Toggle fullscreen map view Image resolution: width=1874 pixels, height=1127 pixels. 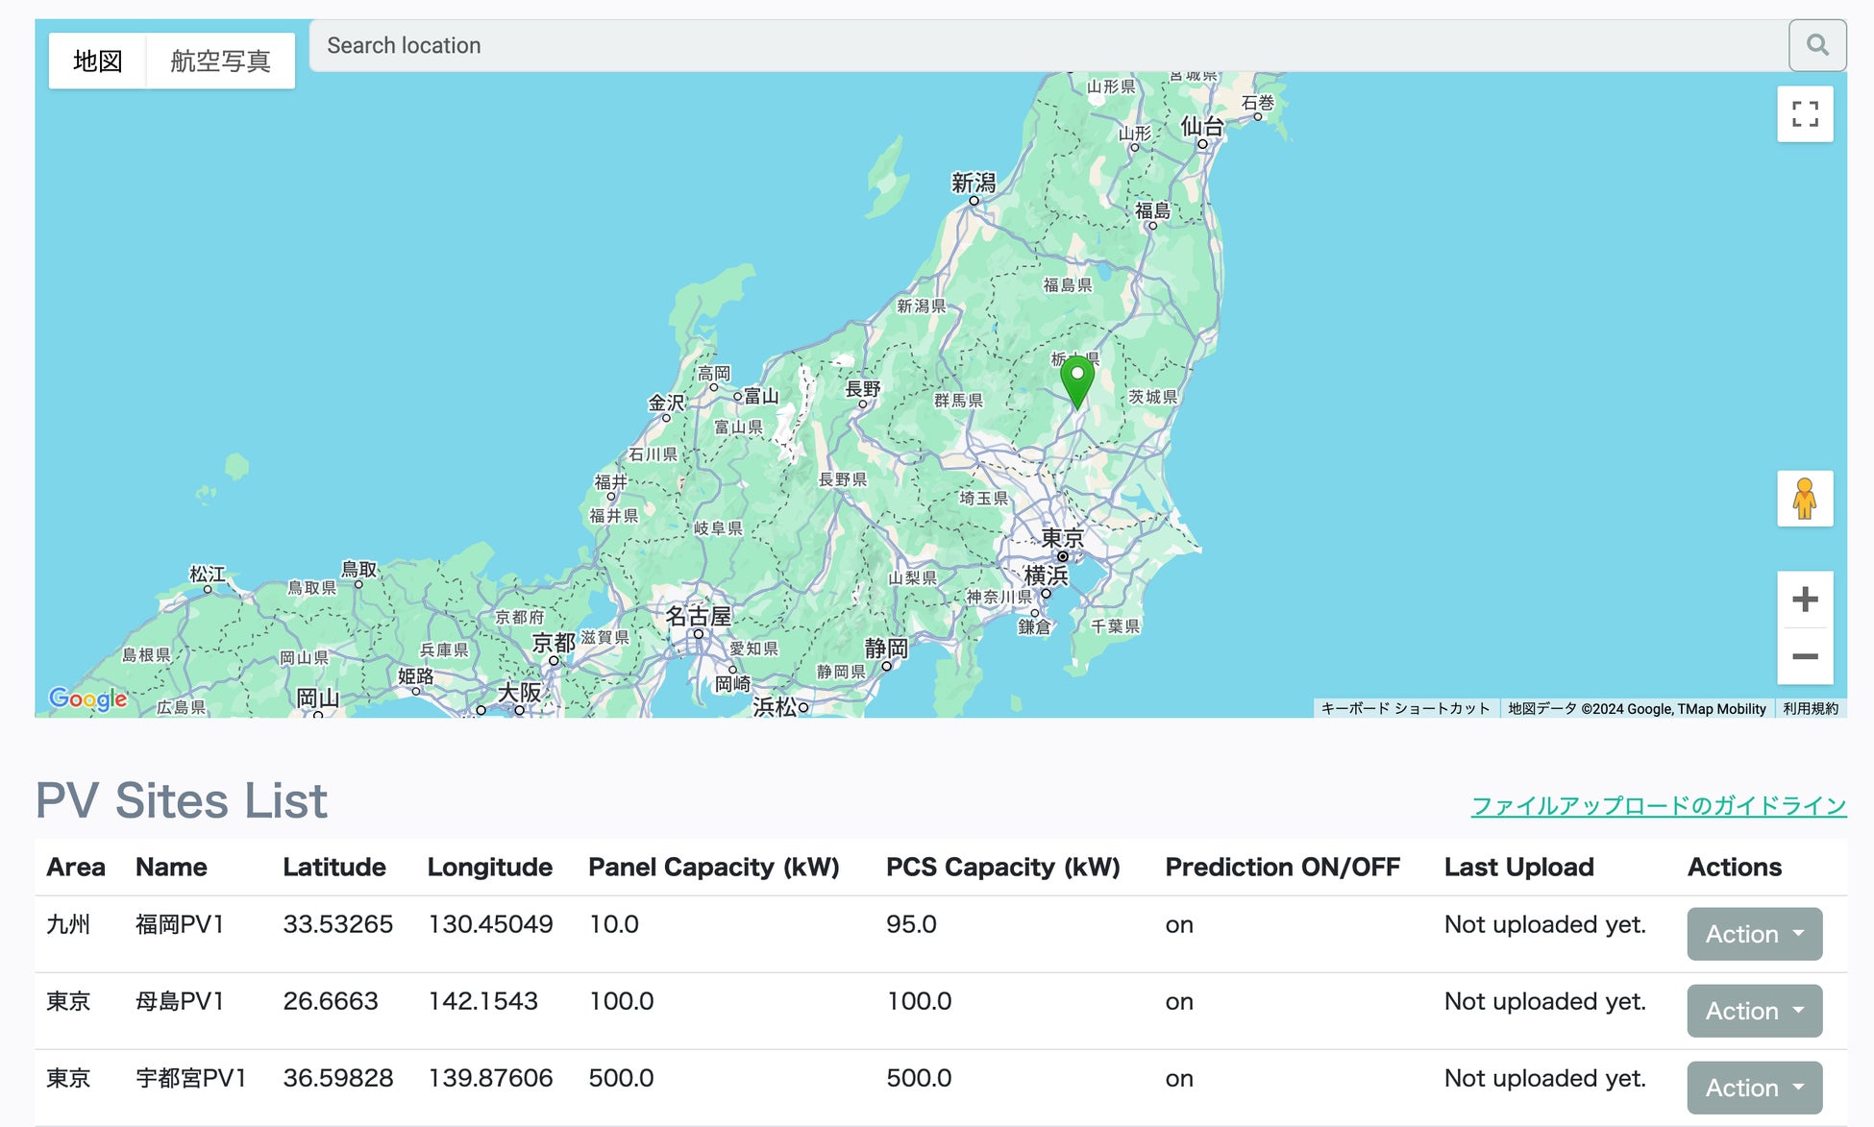(1805, 114)
